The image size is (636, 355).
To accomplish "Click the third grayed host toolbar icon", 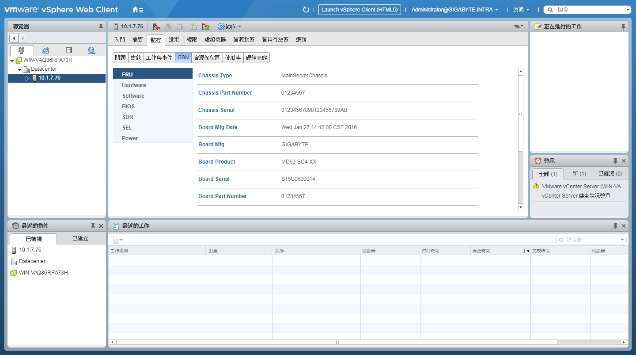I will point(181,27).
